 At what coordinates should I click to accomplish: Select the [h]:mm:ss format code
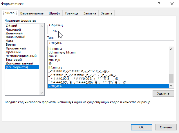point(108,67)
